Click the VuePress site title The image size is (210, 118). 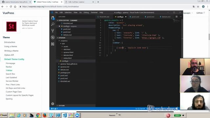click(8, 13)
